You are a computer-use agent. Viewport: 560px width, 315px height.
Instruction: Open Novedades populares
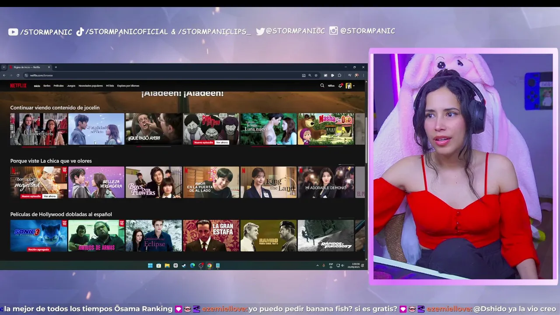click(x=91, y=86)
